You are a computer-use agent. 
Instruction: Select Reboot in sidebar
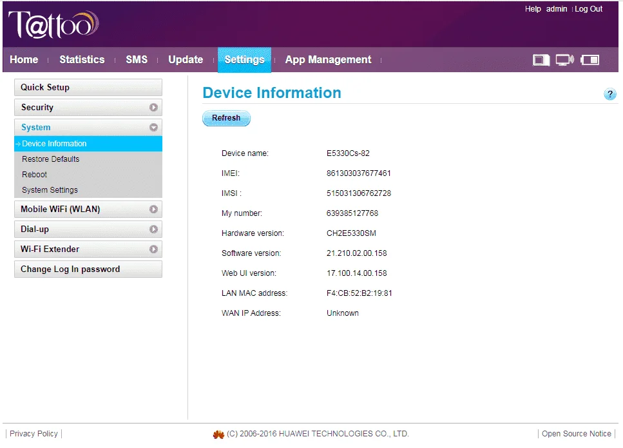(34, 175)
